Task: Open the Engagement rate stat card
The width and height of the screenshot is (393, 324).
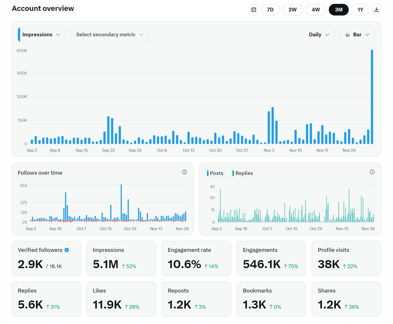Action: pos(196,259)
